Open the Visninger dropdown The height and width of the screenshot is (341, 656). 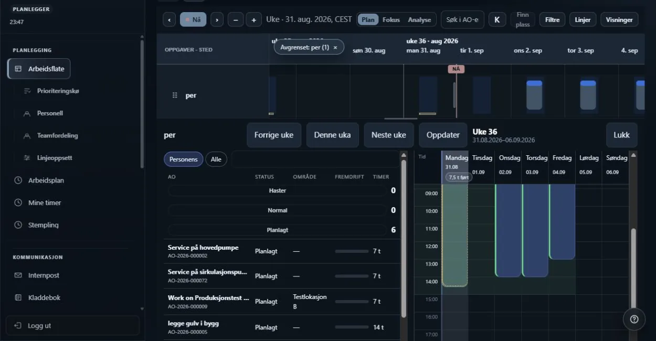point(619,20)
